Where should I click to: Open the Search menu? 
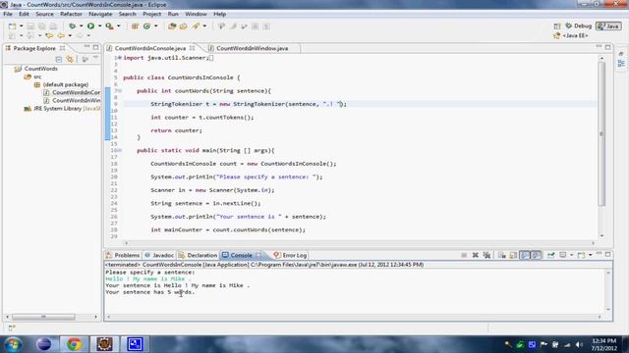(127, 14)
